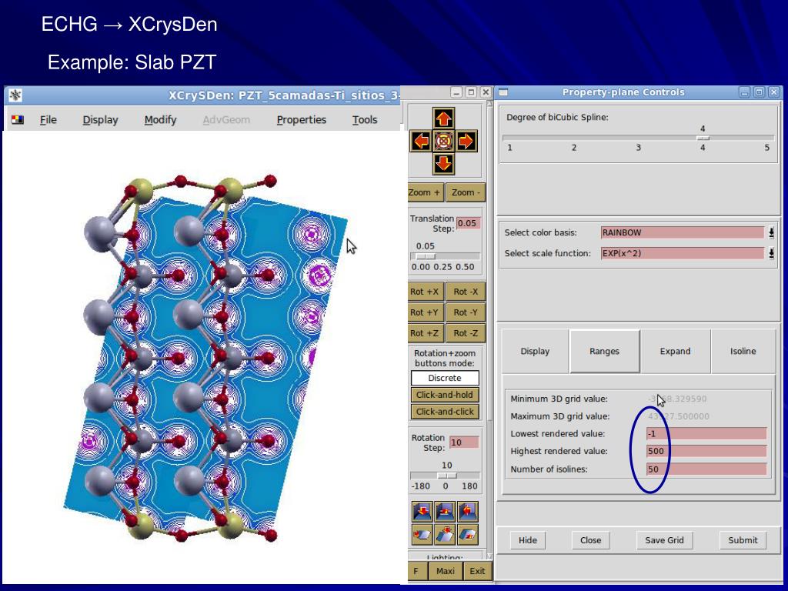Click the EXP(x^2) scale function field
Viewport: 788px width, 591px height.
[683, 253]
